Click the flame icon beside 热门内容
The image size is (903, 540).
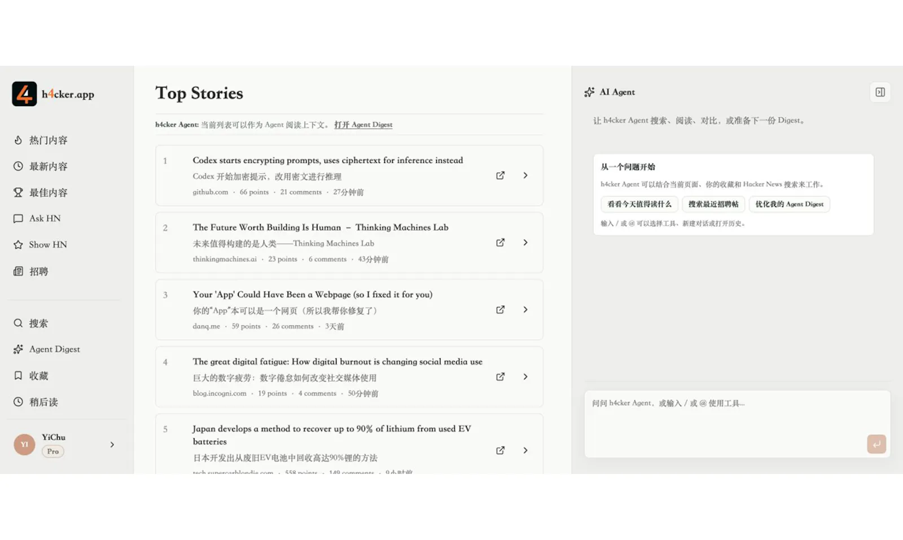tap(18, 140)
